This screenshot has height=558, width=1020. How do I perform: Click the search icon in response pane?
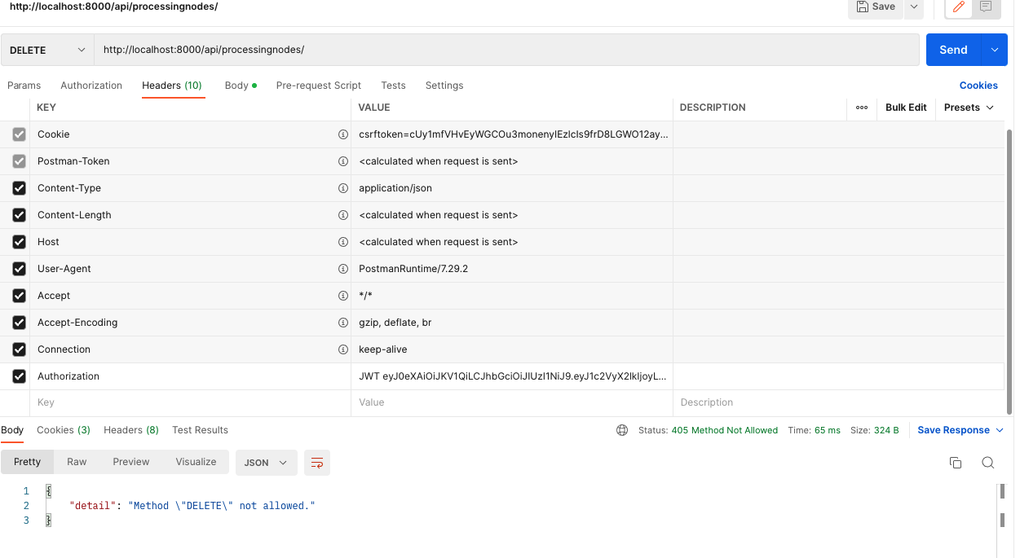(987, 462)
